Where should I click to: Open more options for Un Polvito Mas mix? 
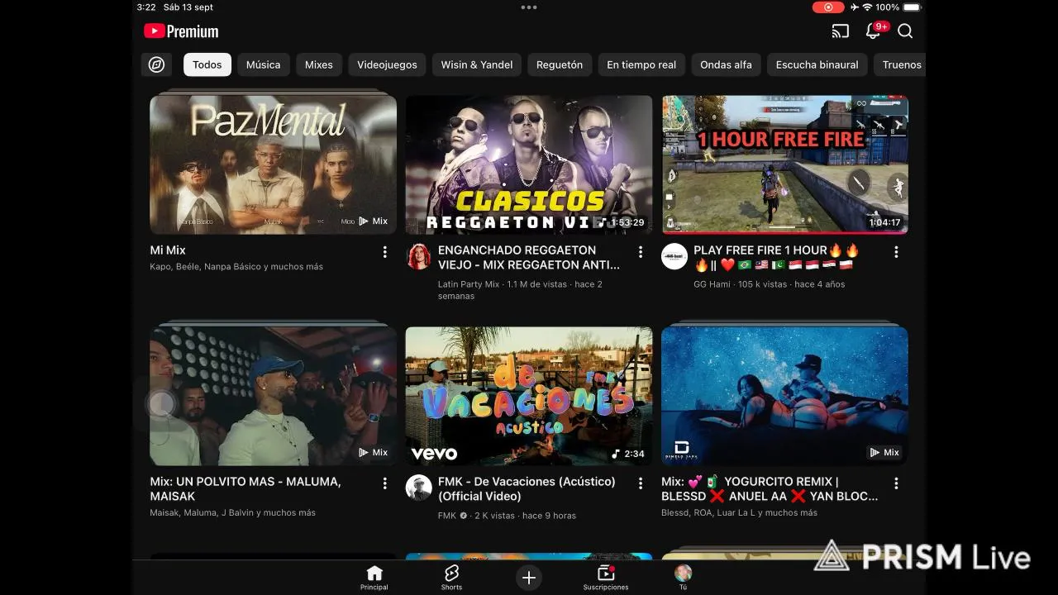click(384, 483)
